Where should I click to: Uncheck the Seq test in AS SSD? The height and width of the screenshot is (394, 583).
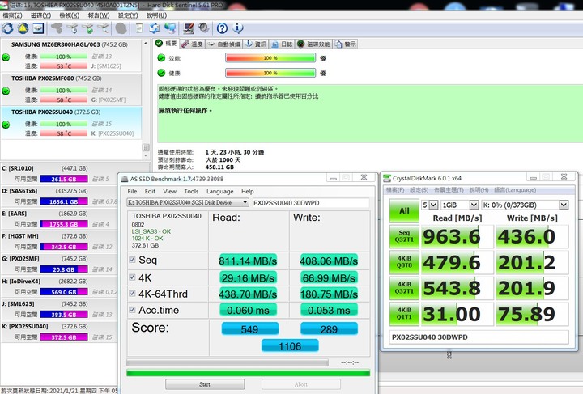point(132,260)
